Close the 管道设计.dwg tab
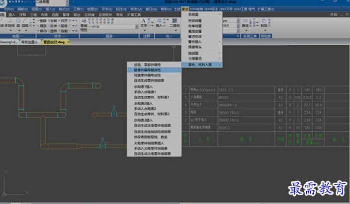Image resolution: width=350 pixels, height=204 pixels. (x=69, y=42)
